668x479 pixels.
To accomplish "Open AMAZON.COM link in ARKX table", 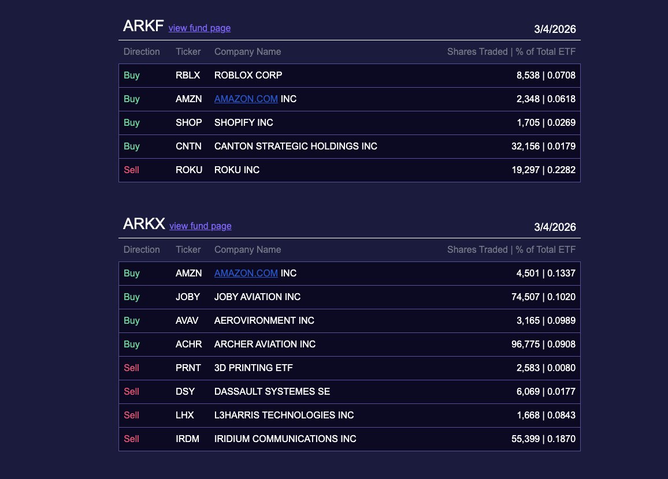I will click(246, 273).
